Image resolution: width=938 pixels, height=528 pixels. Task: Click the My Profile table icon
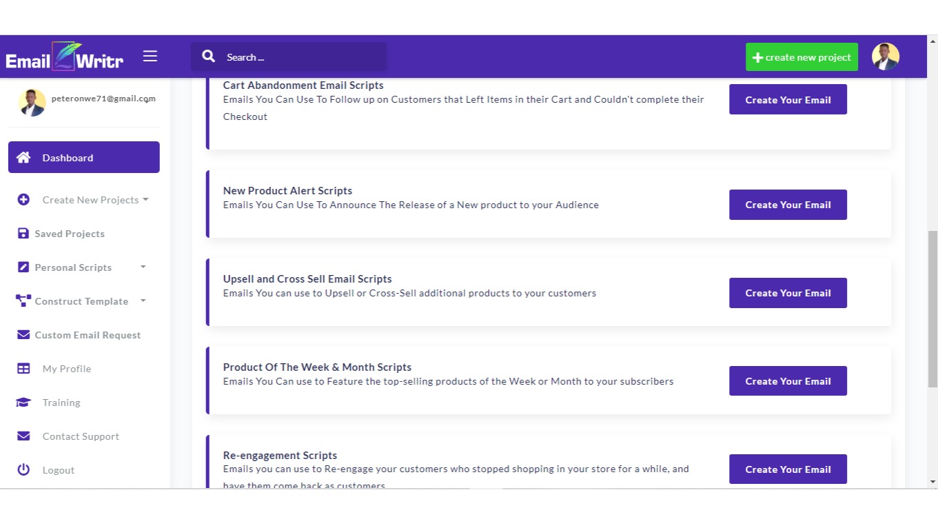23,369
